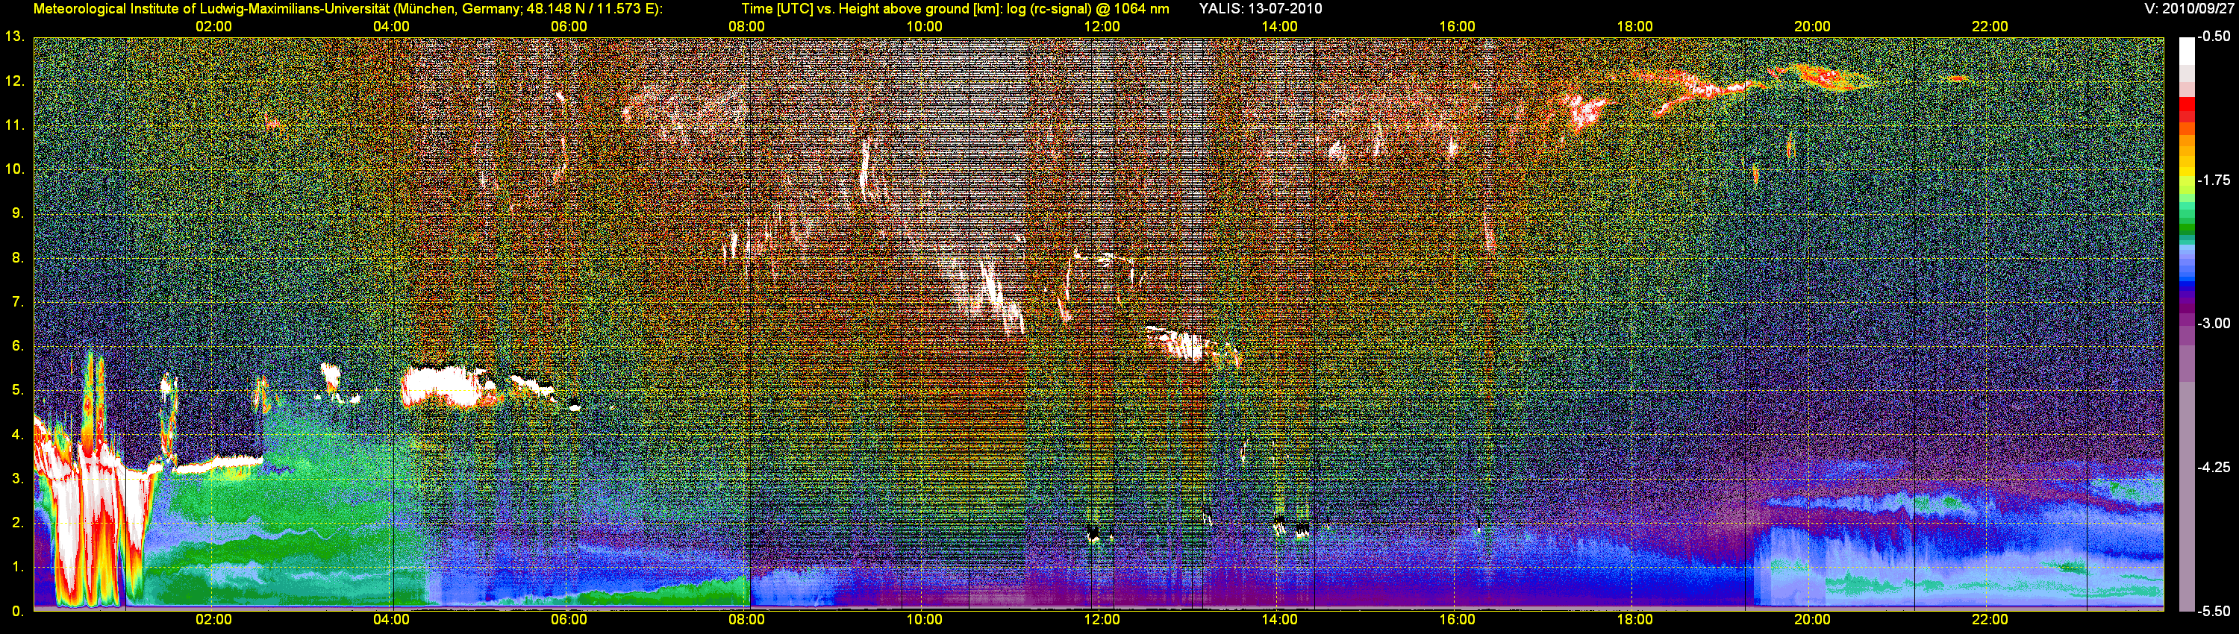Click the 'YALIS: 13-07-2010' label

pos(1261,9)
